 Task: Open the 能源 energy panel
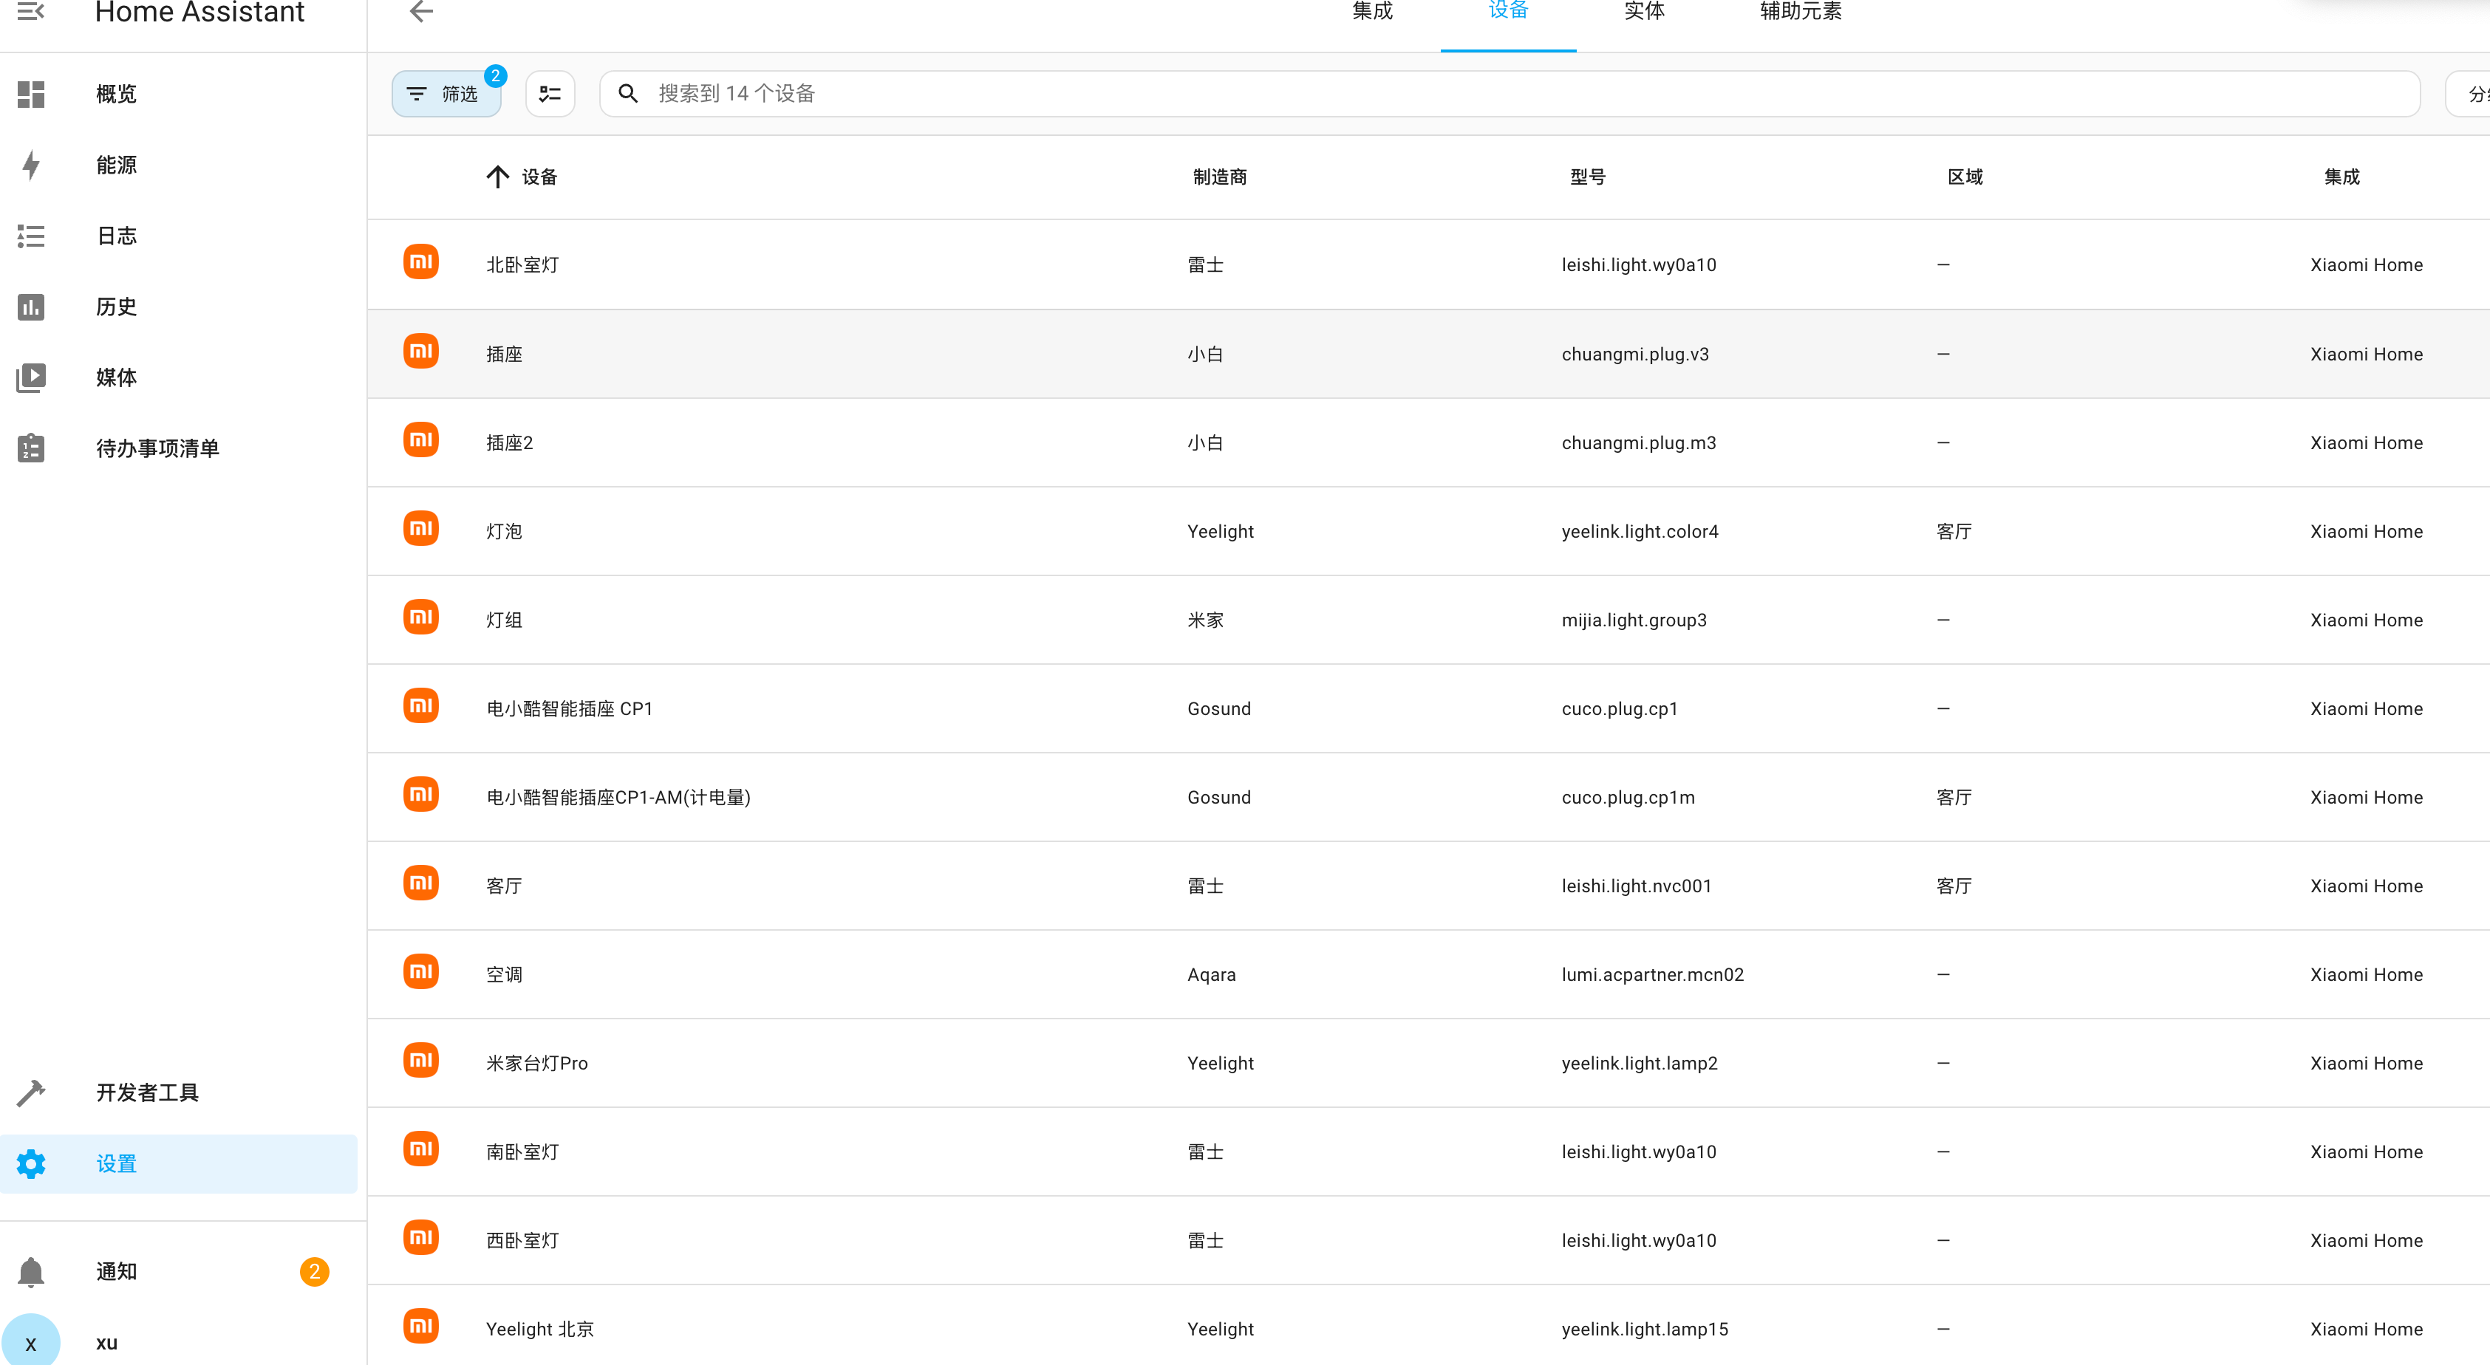coord(116,165)
